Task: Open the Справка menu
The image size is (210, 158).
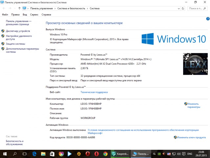Action: pyautogui.click(x=46, y=14)
